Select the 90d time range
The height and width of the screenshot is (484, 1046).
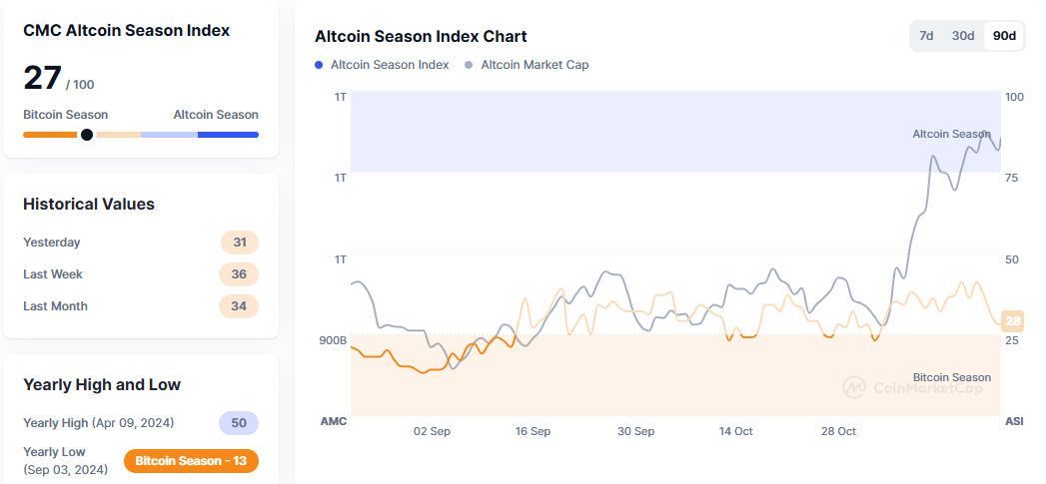pyautogui.click(x=1002, y=36)
